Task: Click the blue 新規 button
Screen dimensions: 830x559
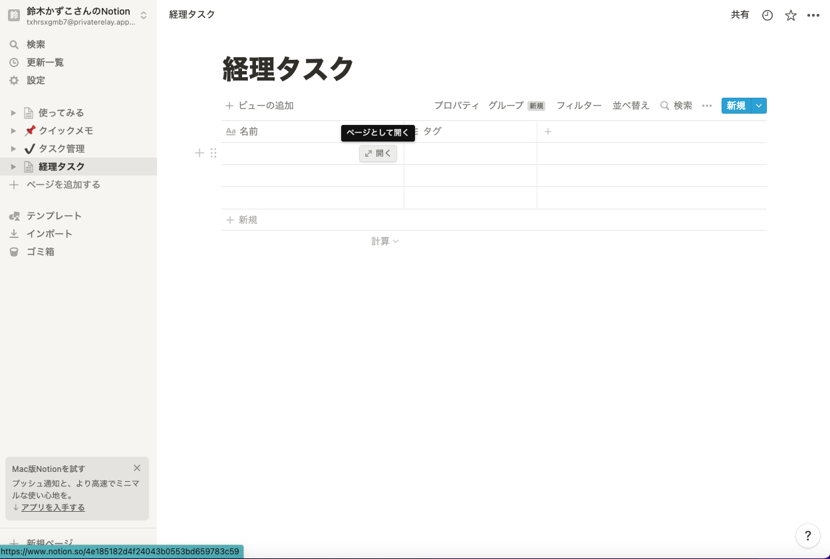Action: (736, 106)
